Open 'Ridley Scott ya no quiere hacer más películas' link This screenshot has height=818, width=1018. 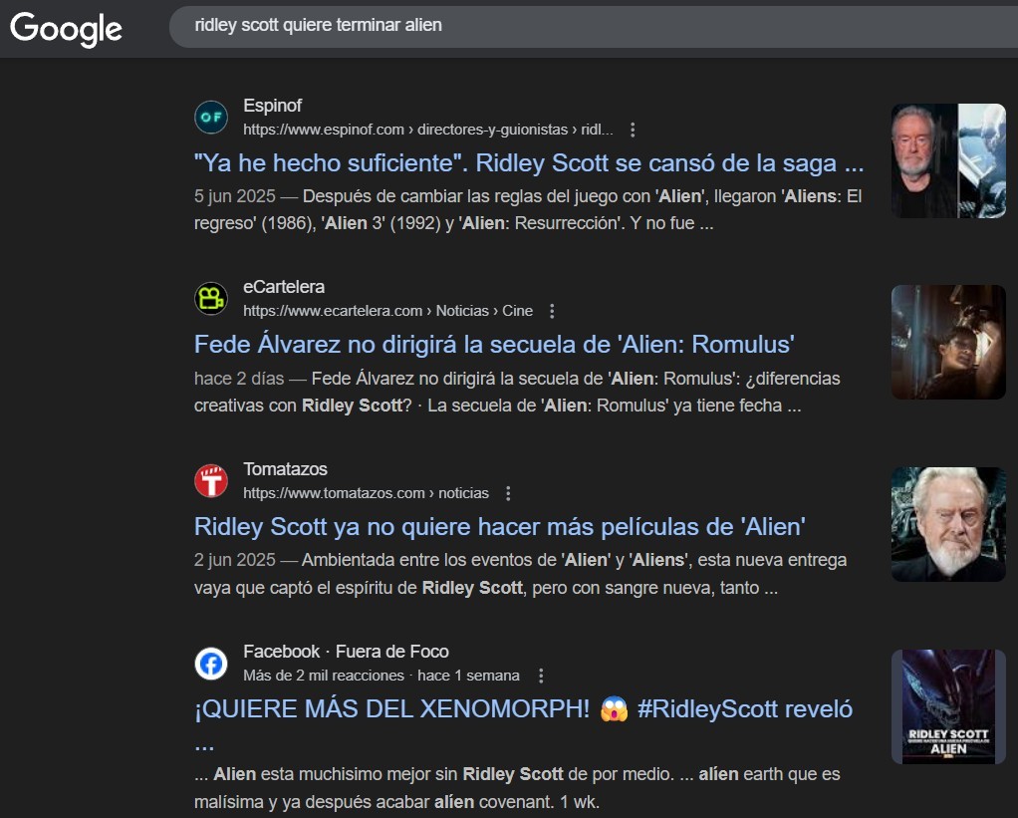[x=499, y=526]
